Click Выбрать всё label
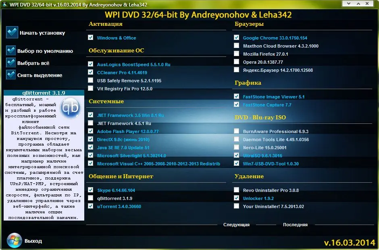Screen dimensions: 379x250 pyautogui.click(x=33, y=63)
